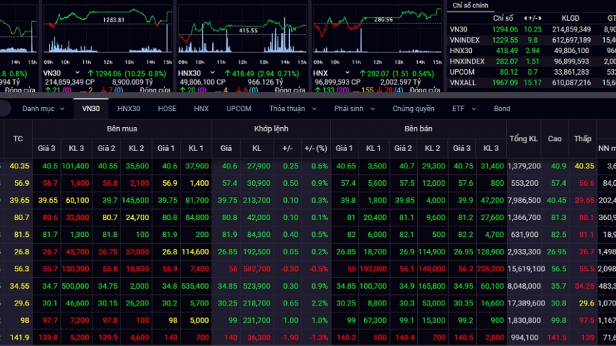Viewport: 616px width, 346px height.
Task: Switch to the HNX30 tab
Action: pos(129,108)
